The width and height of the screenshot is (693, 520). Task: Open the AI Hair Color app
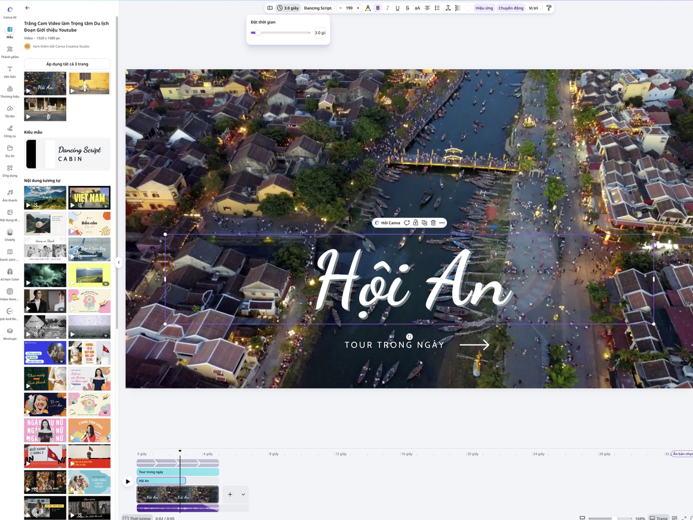(x=10, y=274)
